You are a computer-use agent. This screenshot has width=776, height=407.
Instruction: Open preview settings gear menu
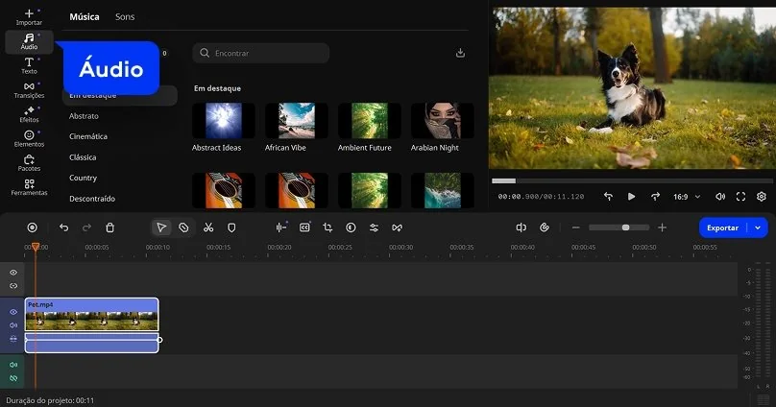(762, 196)
